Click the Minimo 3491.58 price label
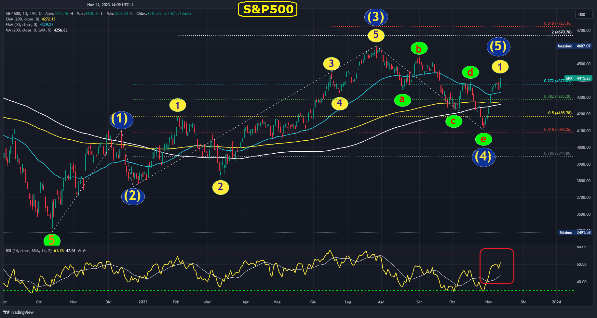 (575, 233)
